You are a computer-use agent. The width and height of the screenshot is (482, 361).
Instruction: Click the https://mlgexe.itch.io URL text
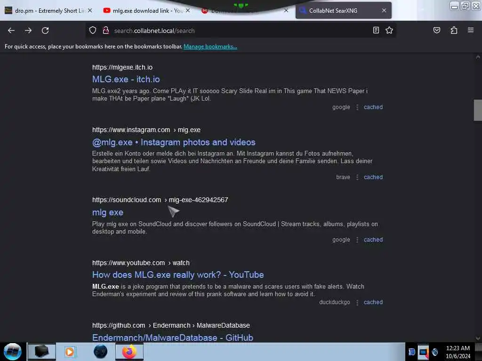click(x=122, y=67)
